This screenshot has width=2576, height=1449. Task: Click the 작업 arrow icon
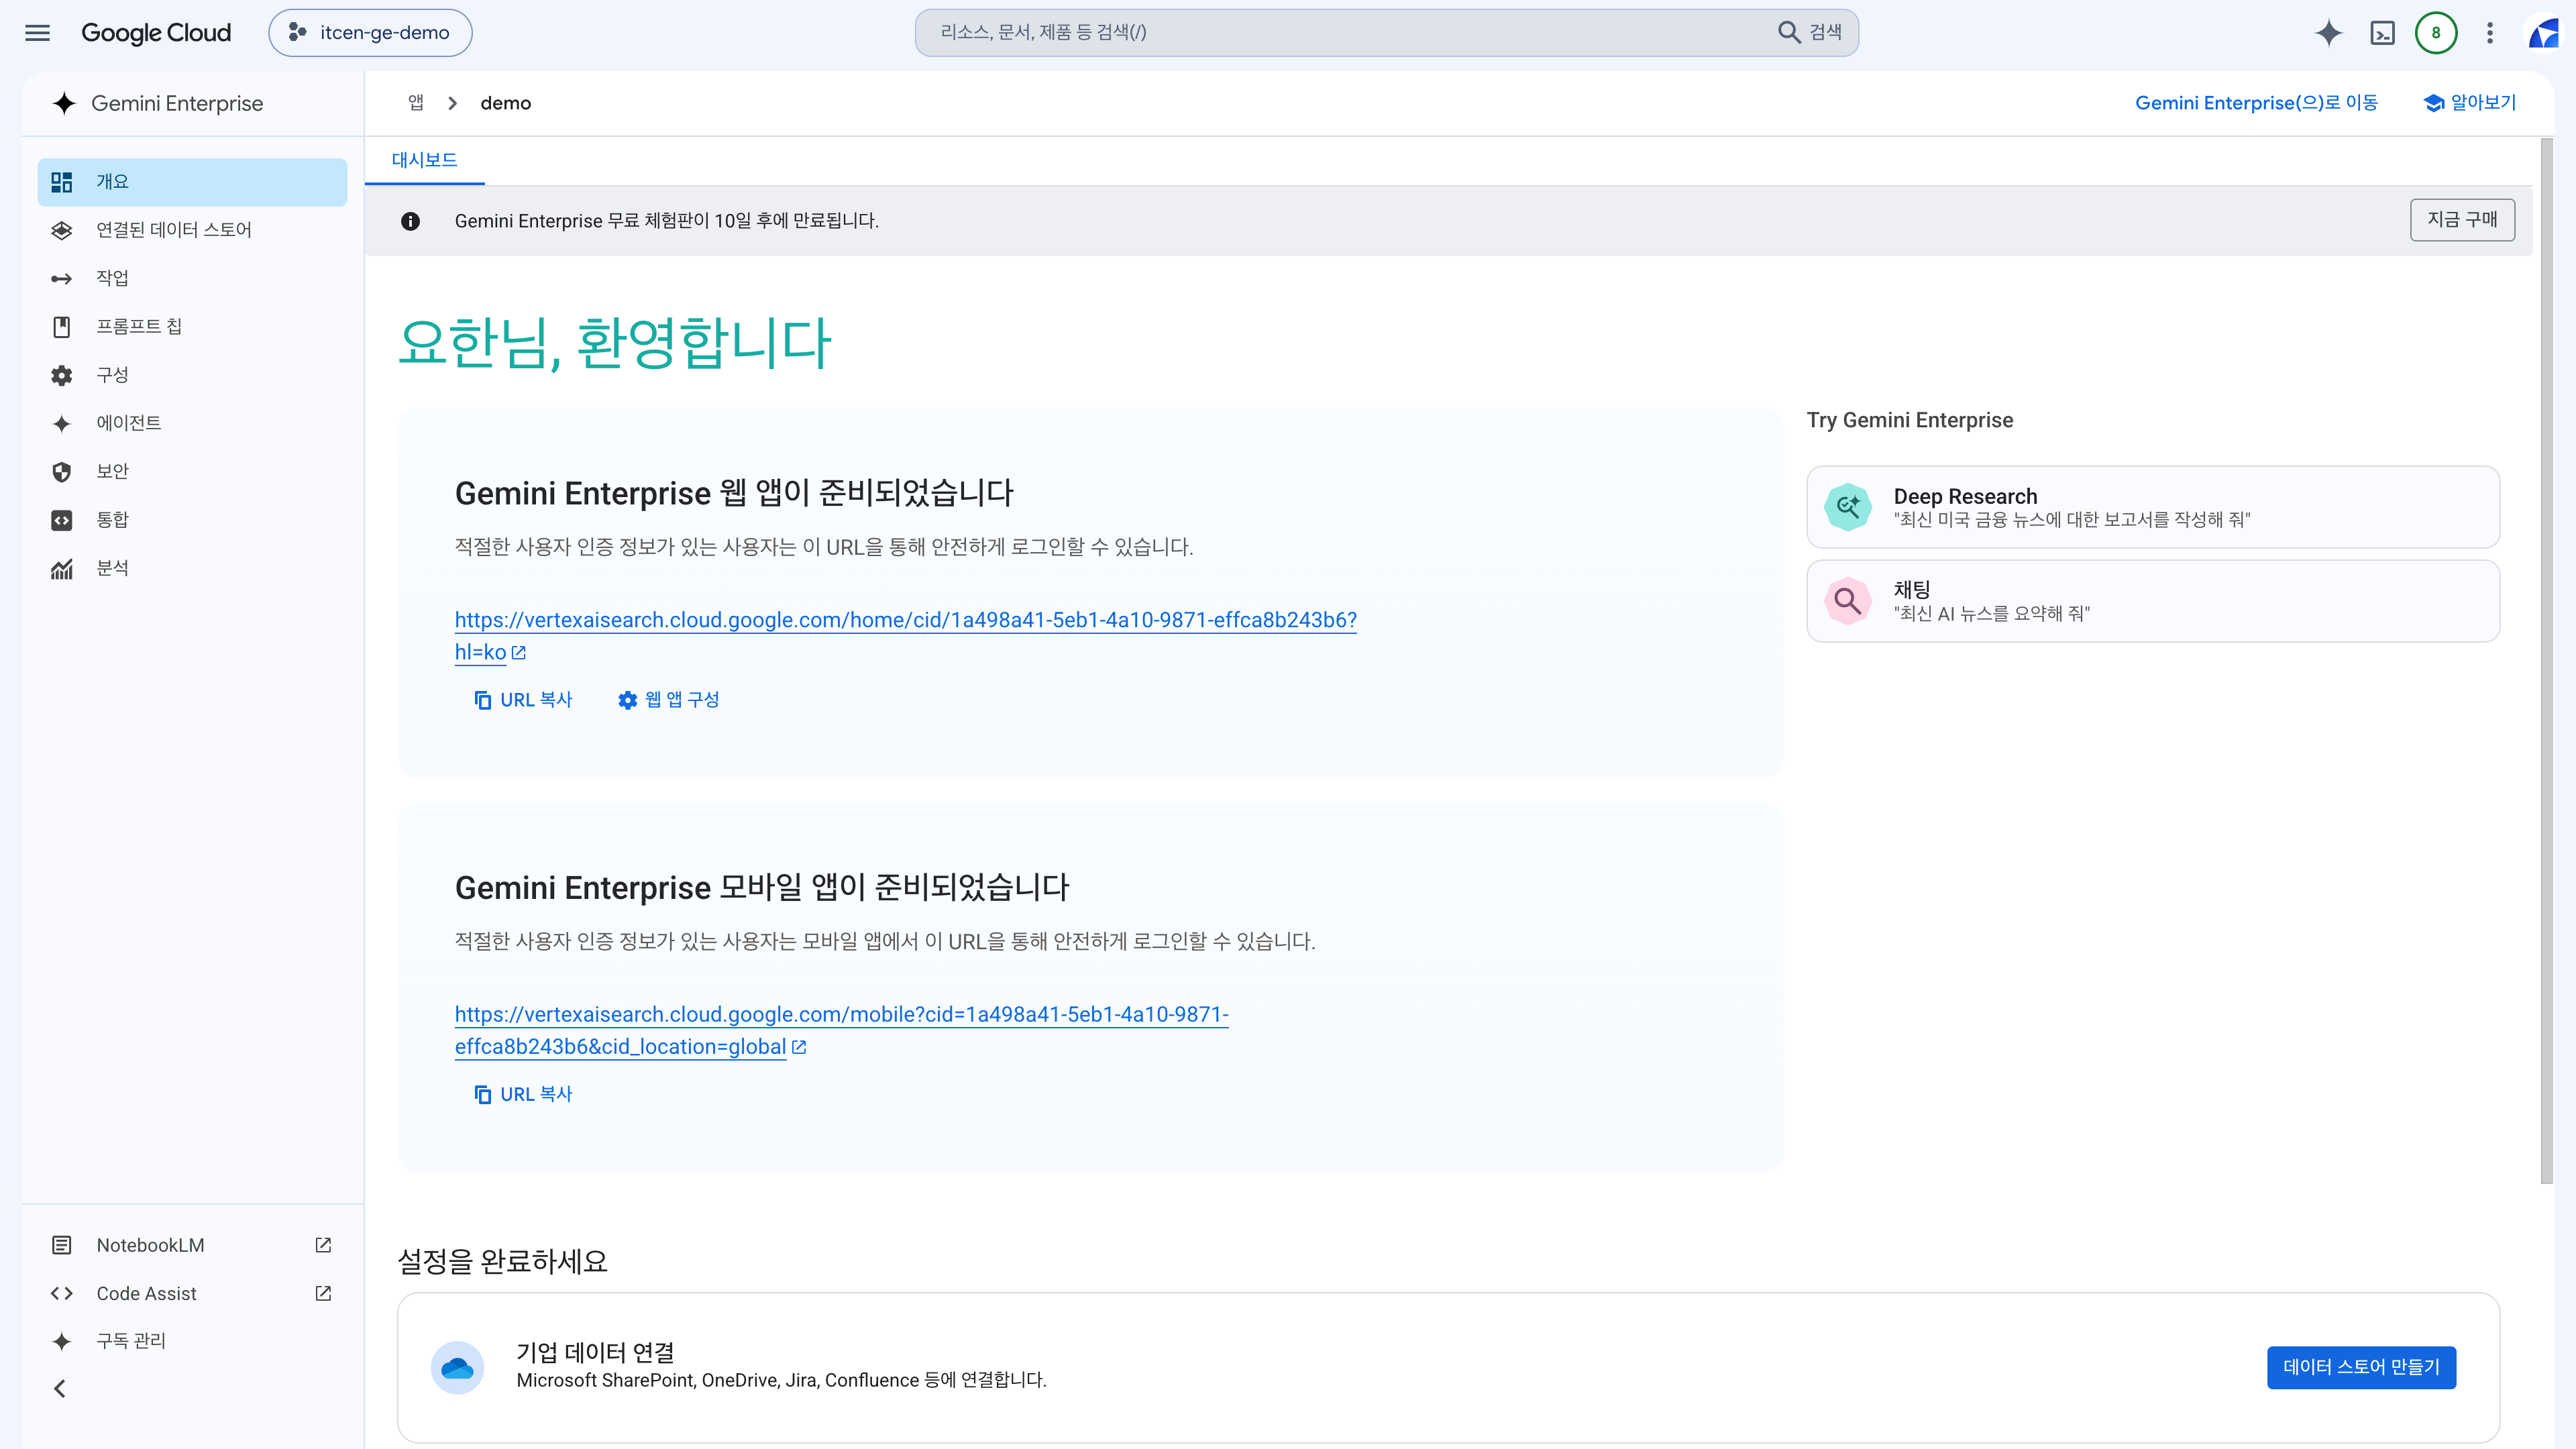pyautogui.click(x=62, y=279)
